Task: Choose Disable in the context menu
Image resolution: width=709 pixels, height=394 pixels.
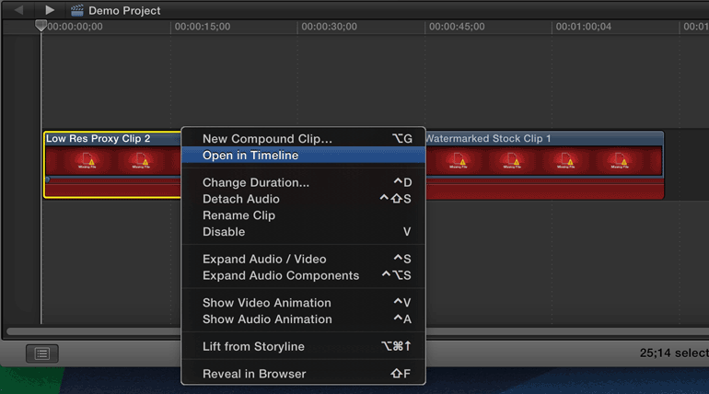Action: click(x=304, y=232)
